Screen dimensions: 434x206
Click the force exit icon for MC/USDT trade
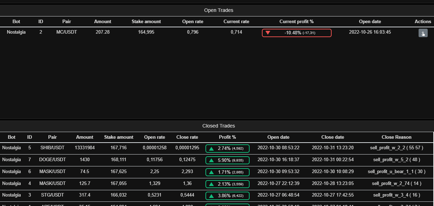tap(423, 33)
